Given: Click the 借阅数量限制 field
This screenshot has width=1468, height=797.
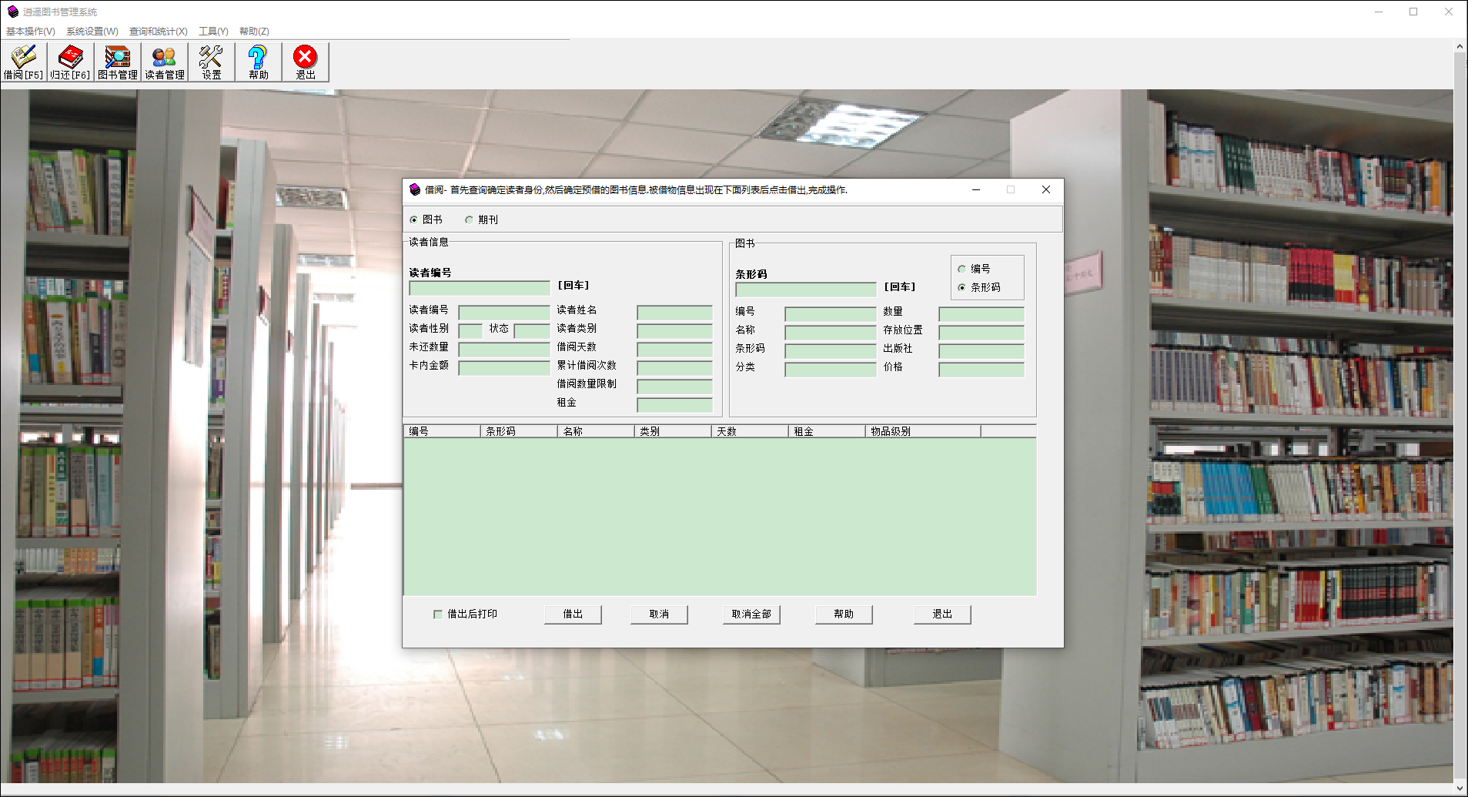Looking at the screenshot, I should click(675, 387).
